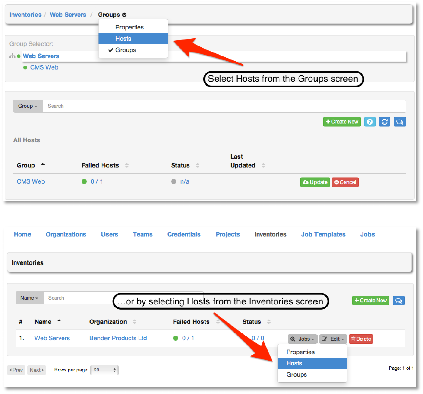Open the CMS Web group link

[x=31, y=182]
